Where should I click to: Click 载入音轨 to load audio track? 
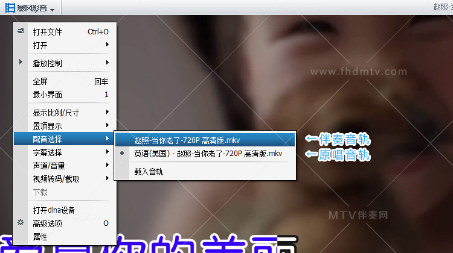pos(205,172)
